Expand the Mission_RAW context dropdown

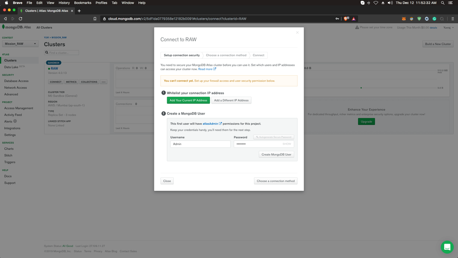coord(20,44)
